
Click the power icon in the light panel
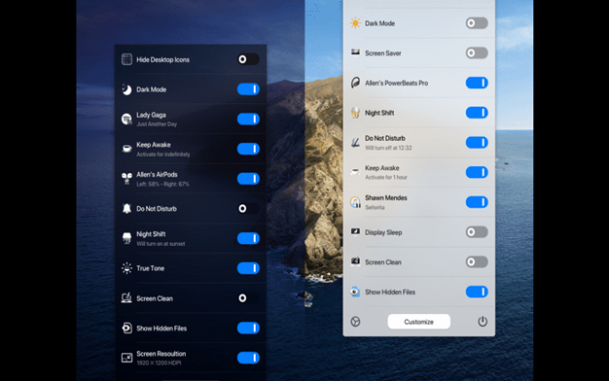(483, 322)
